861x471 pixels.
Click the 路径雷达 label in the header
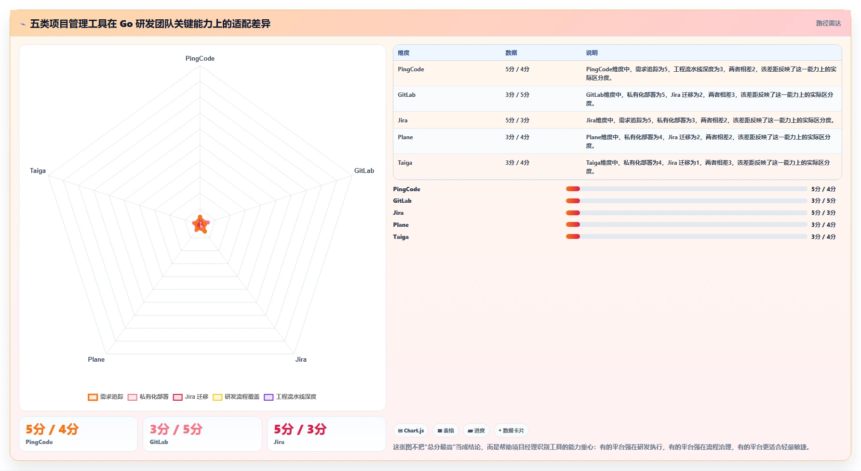(828, 23)
